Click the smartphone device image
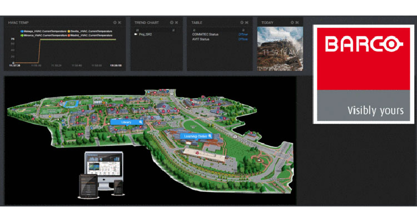 point(118,187)
